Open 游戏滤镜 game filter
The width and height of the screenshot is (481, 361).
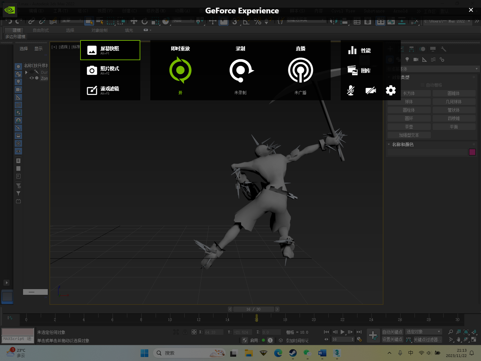[x=110, y=90]
